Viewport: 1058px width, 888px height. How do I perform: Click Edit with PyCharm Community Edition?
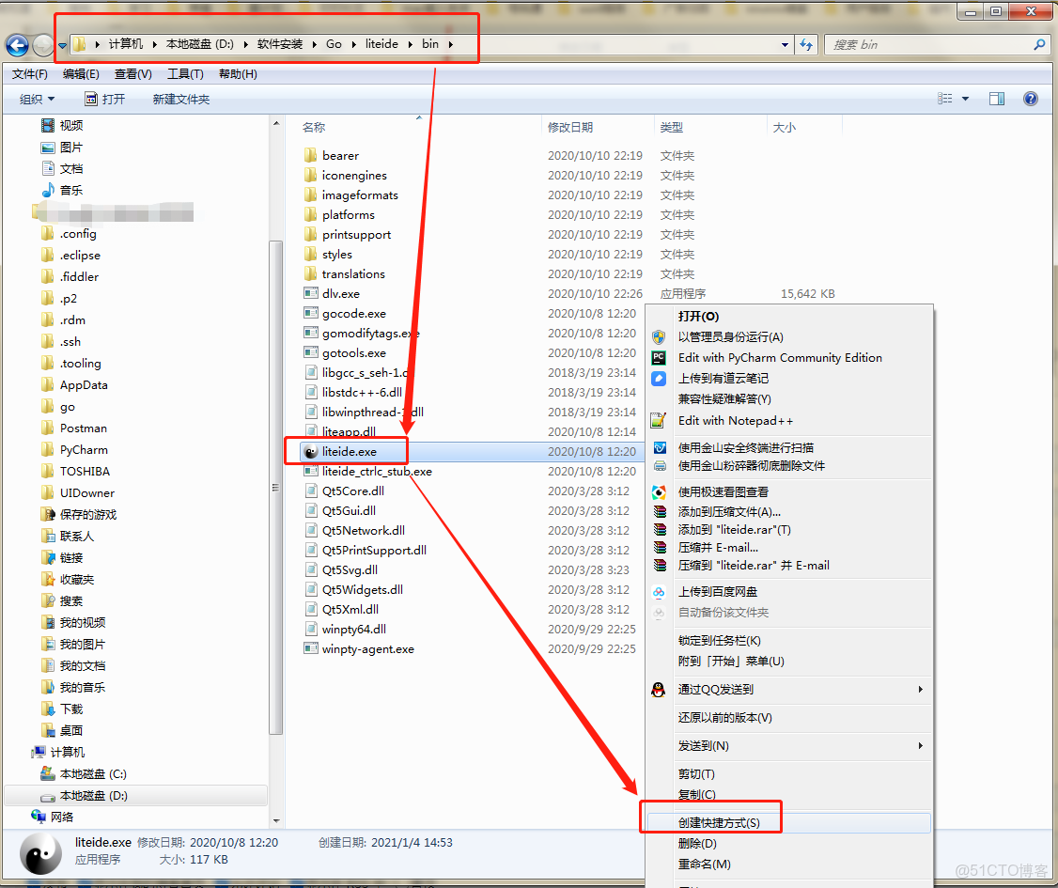tap(780, 358)
